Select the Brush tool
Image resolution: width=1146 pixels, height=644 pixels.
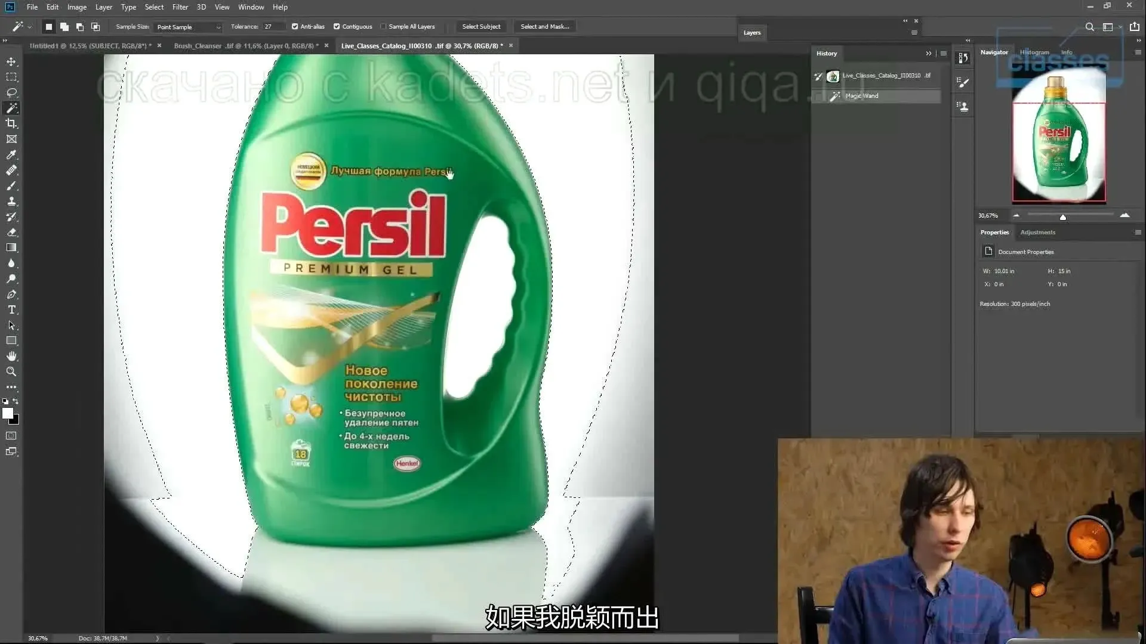11,185
